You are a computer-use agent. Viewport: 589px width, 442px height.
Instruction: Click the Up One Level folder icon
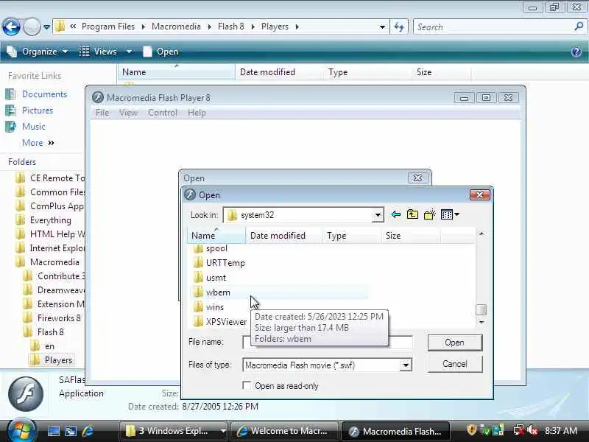pyautogui.click(x=412, y=214)
